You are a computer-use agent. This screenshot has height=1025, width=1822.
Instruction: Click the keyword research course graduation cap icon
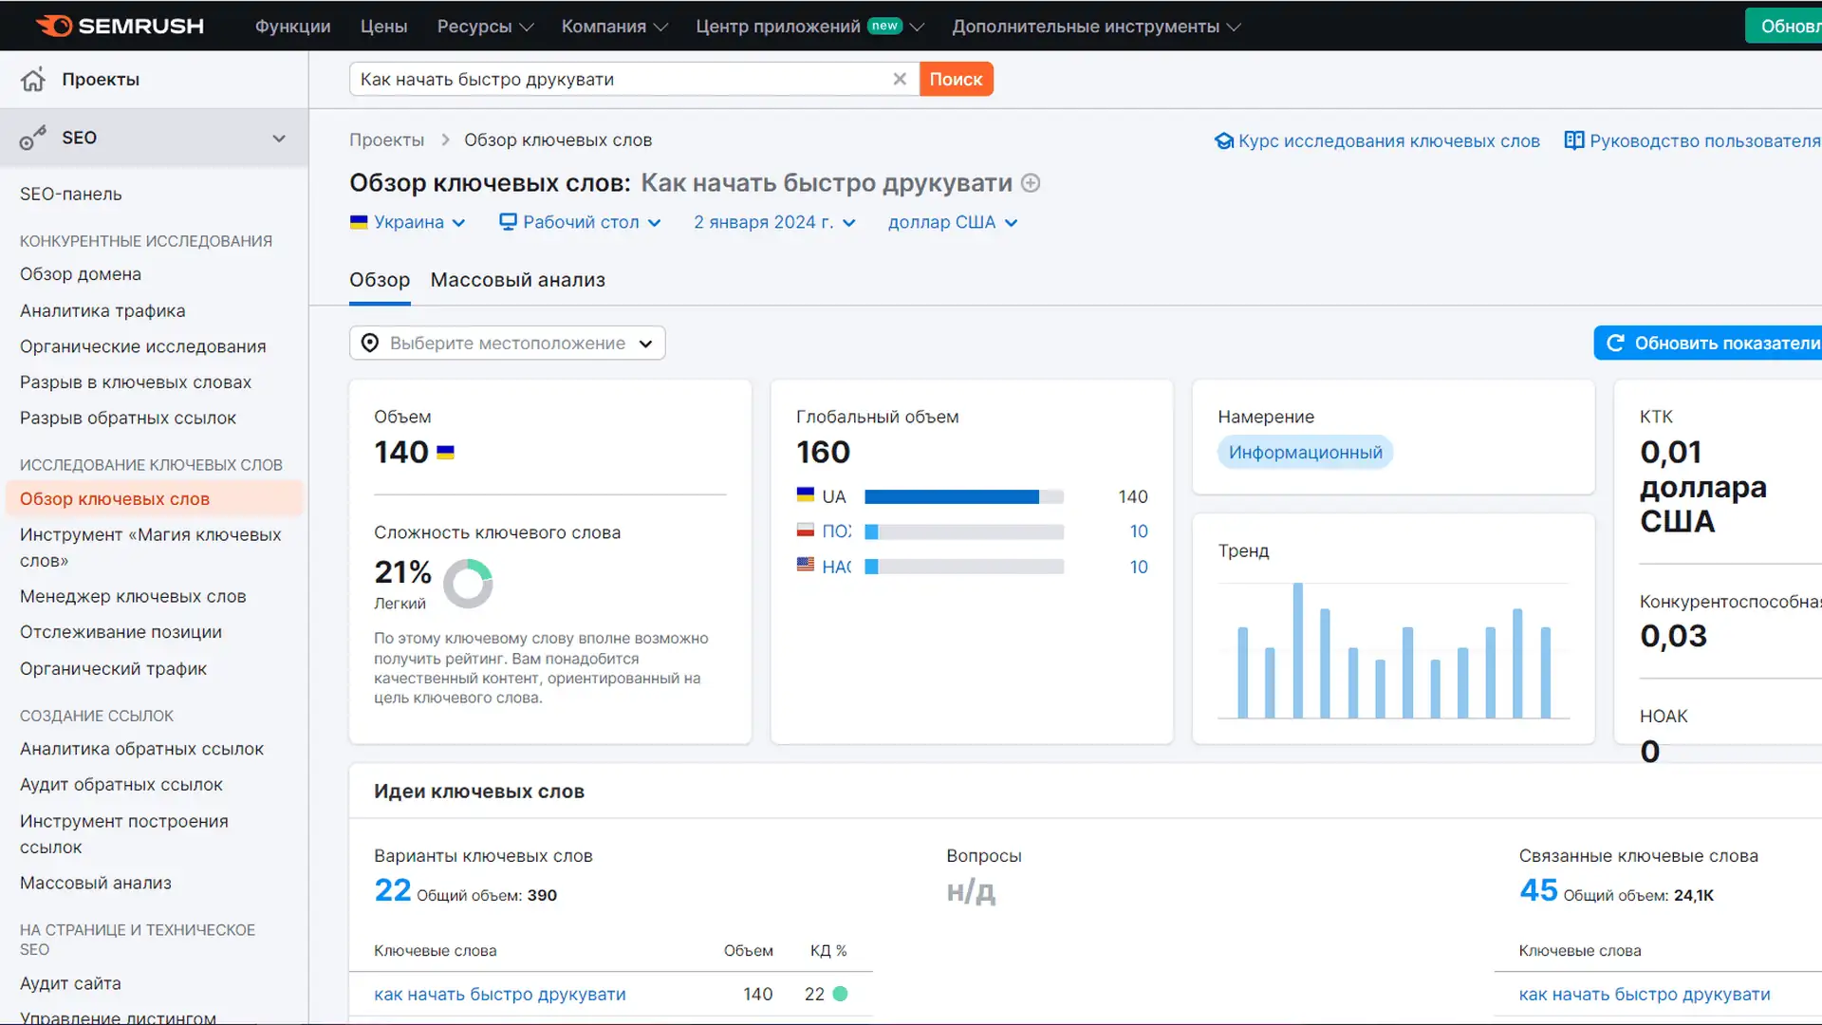tap(1223, 141)
